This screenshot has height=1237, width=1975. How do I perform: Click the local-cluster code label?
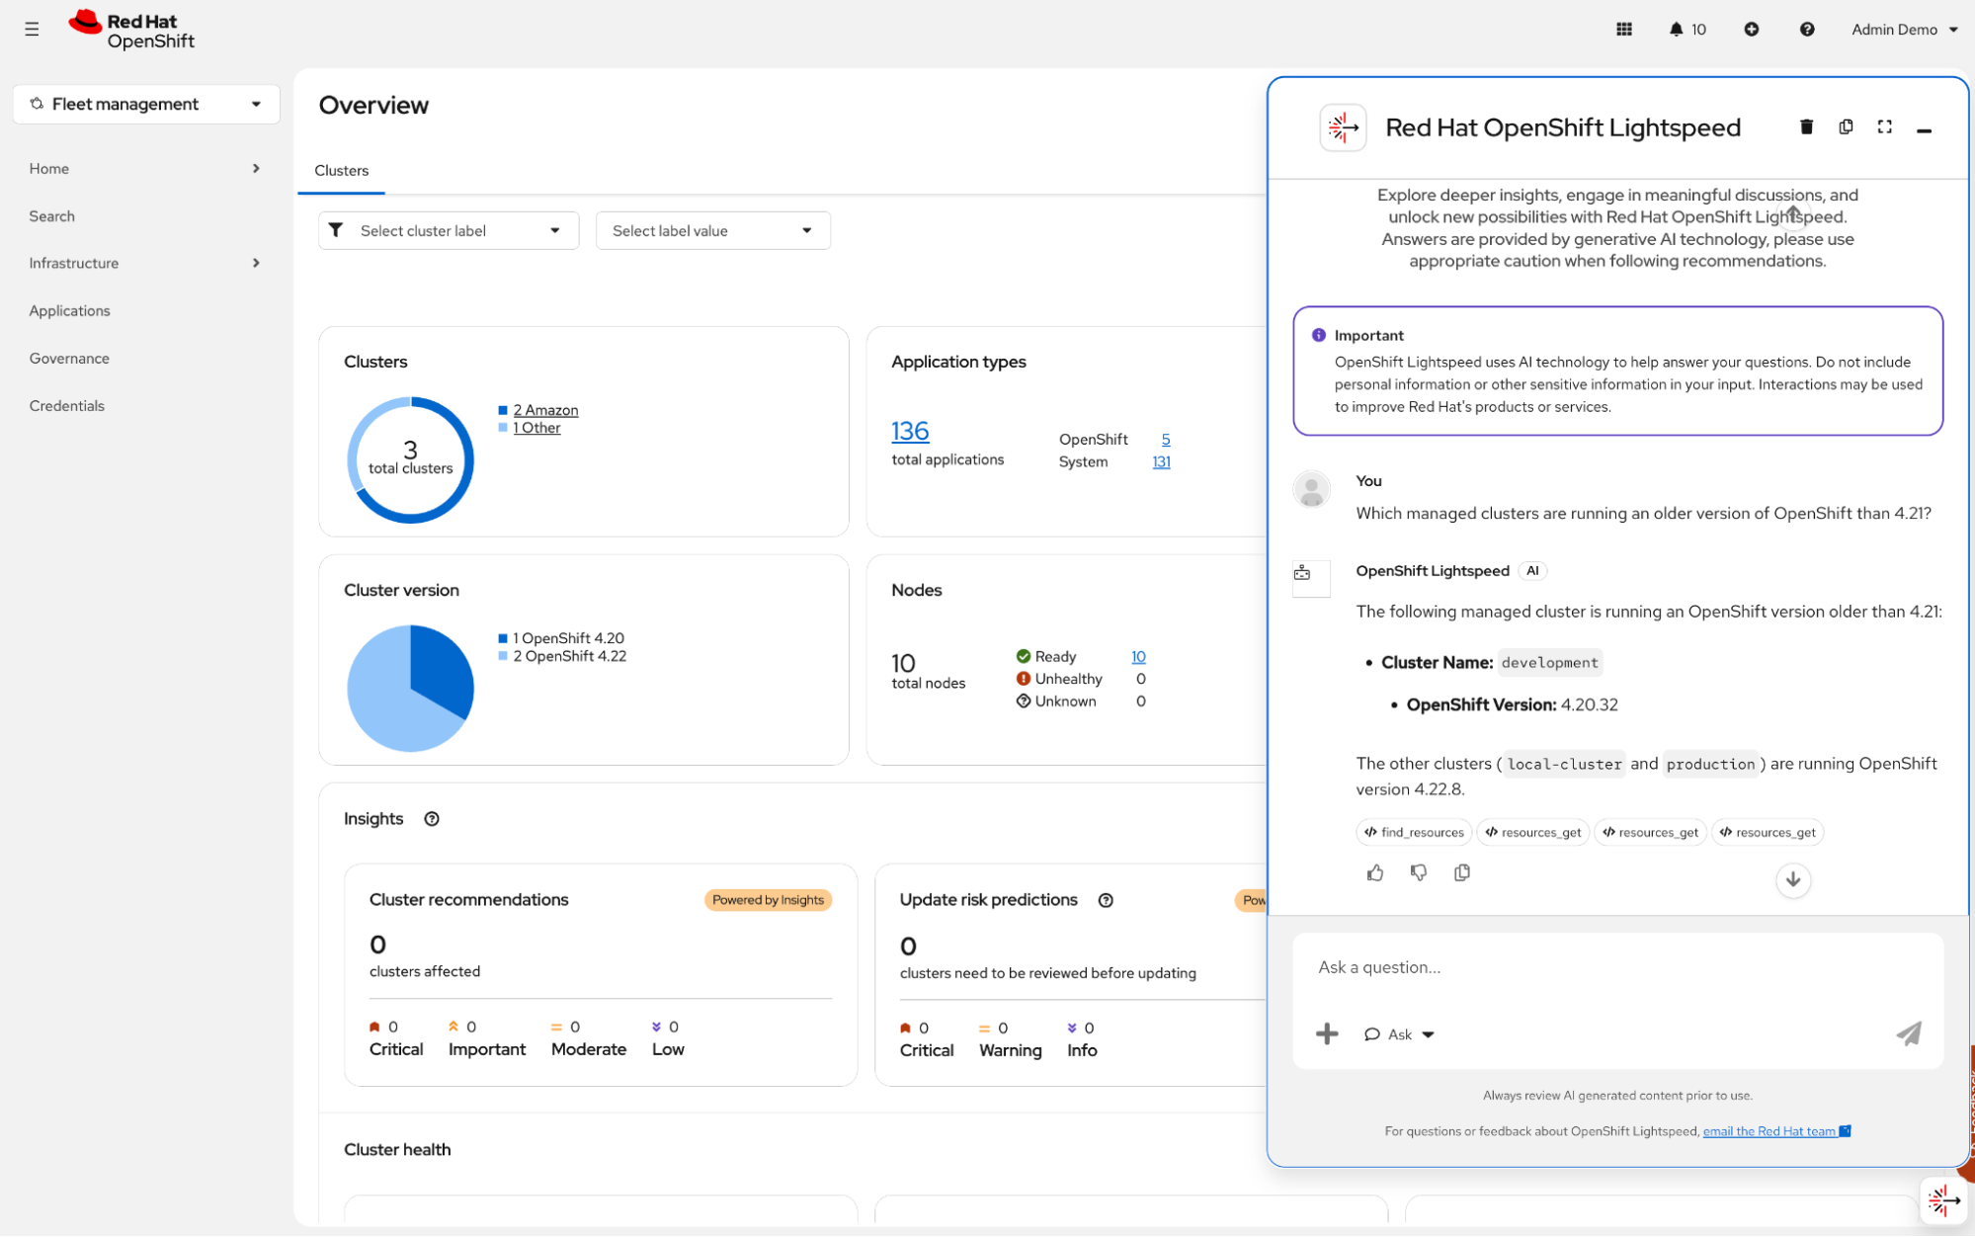(x=1565, y=764)
